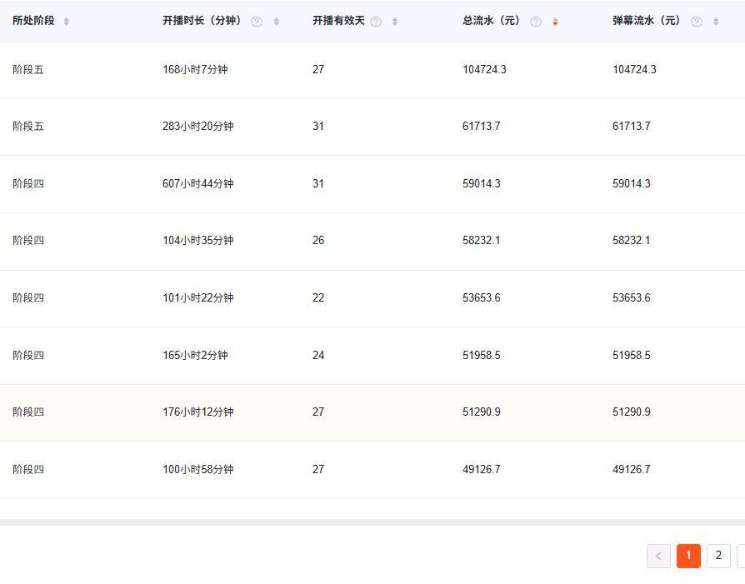Open the help tooltip for 开播有效天

click(376, 21)
